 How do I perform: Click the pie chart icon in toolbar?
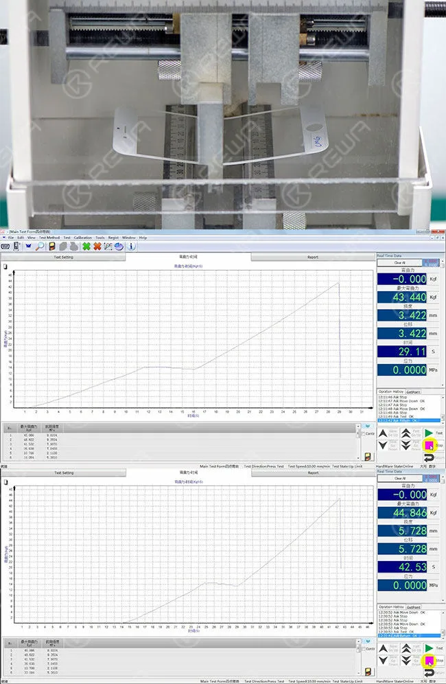119,247
